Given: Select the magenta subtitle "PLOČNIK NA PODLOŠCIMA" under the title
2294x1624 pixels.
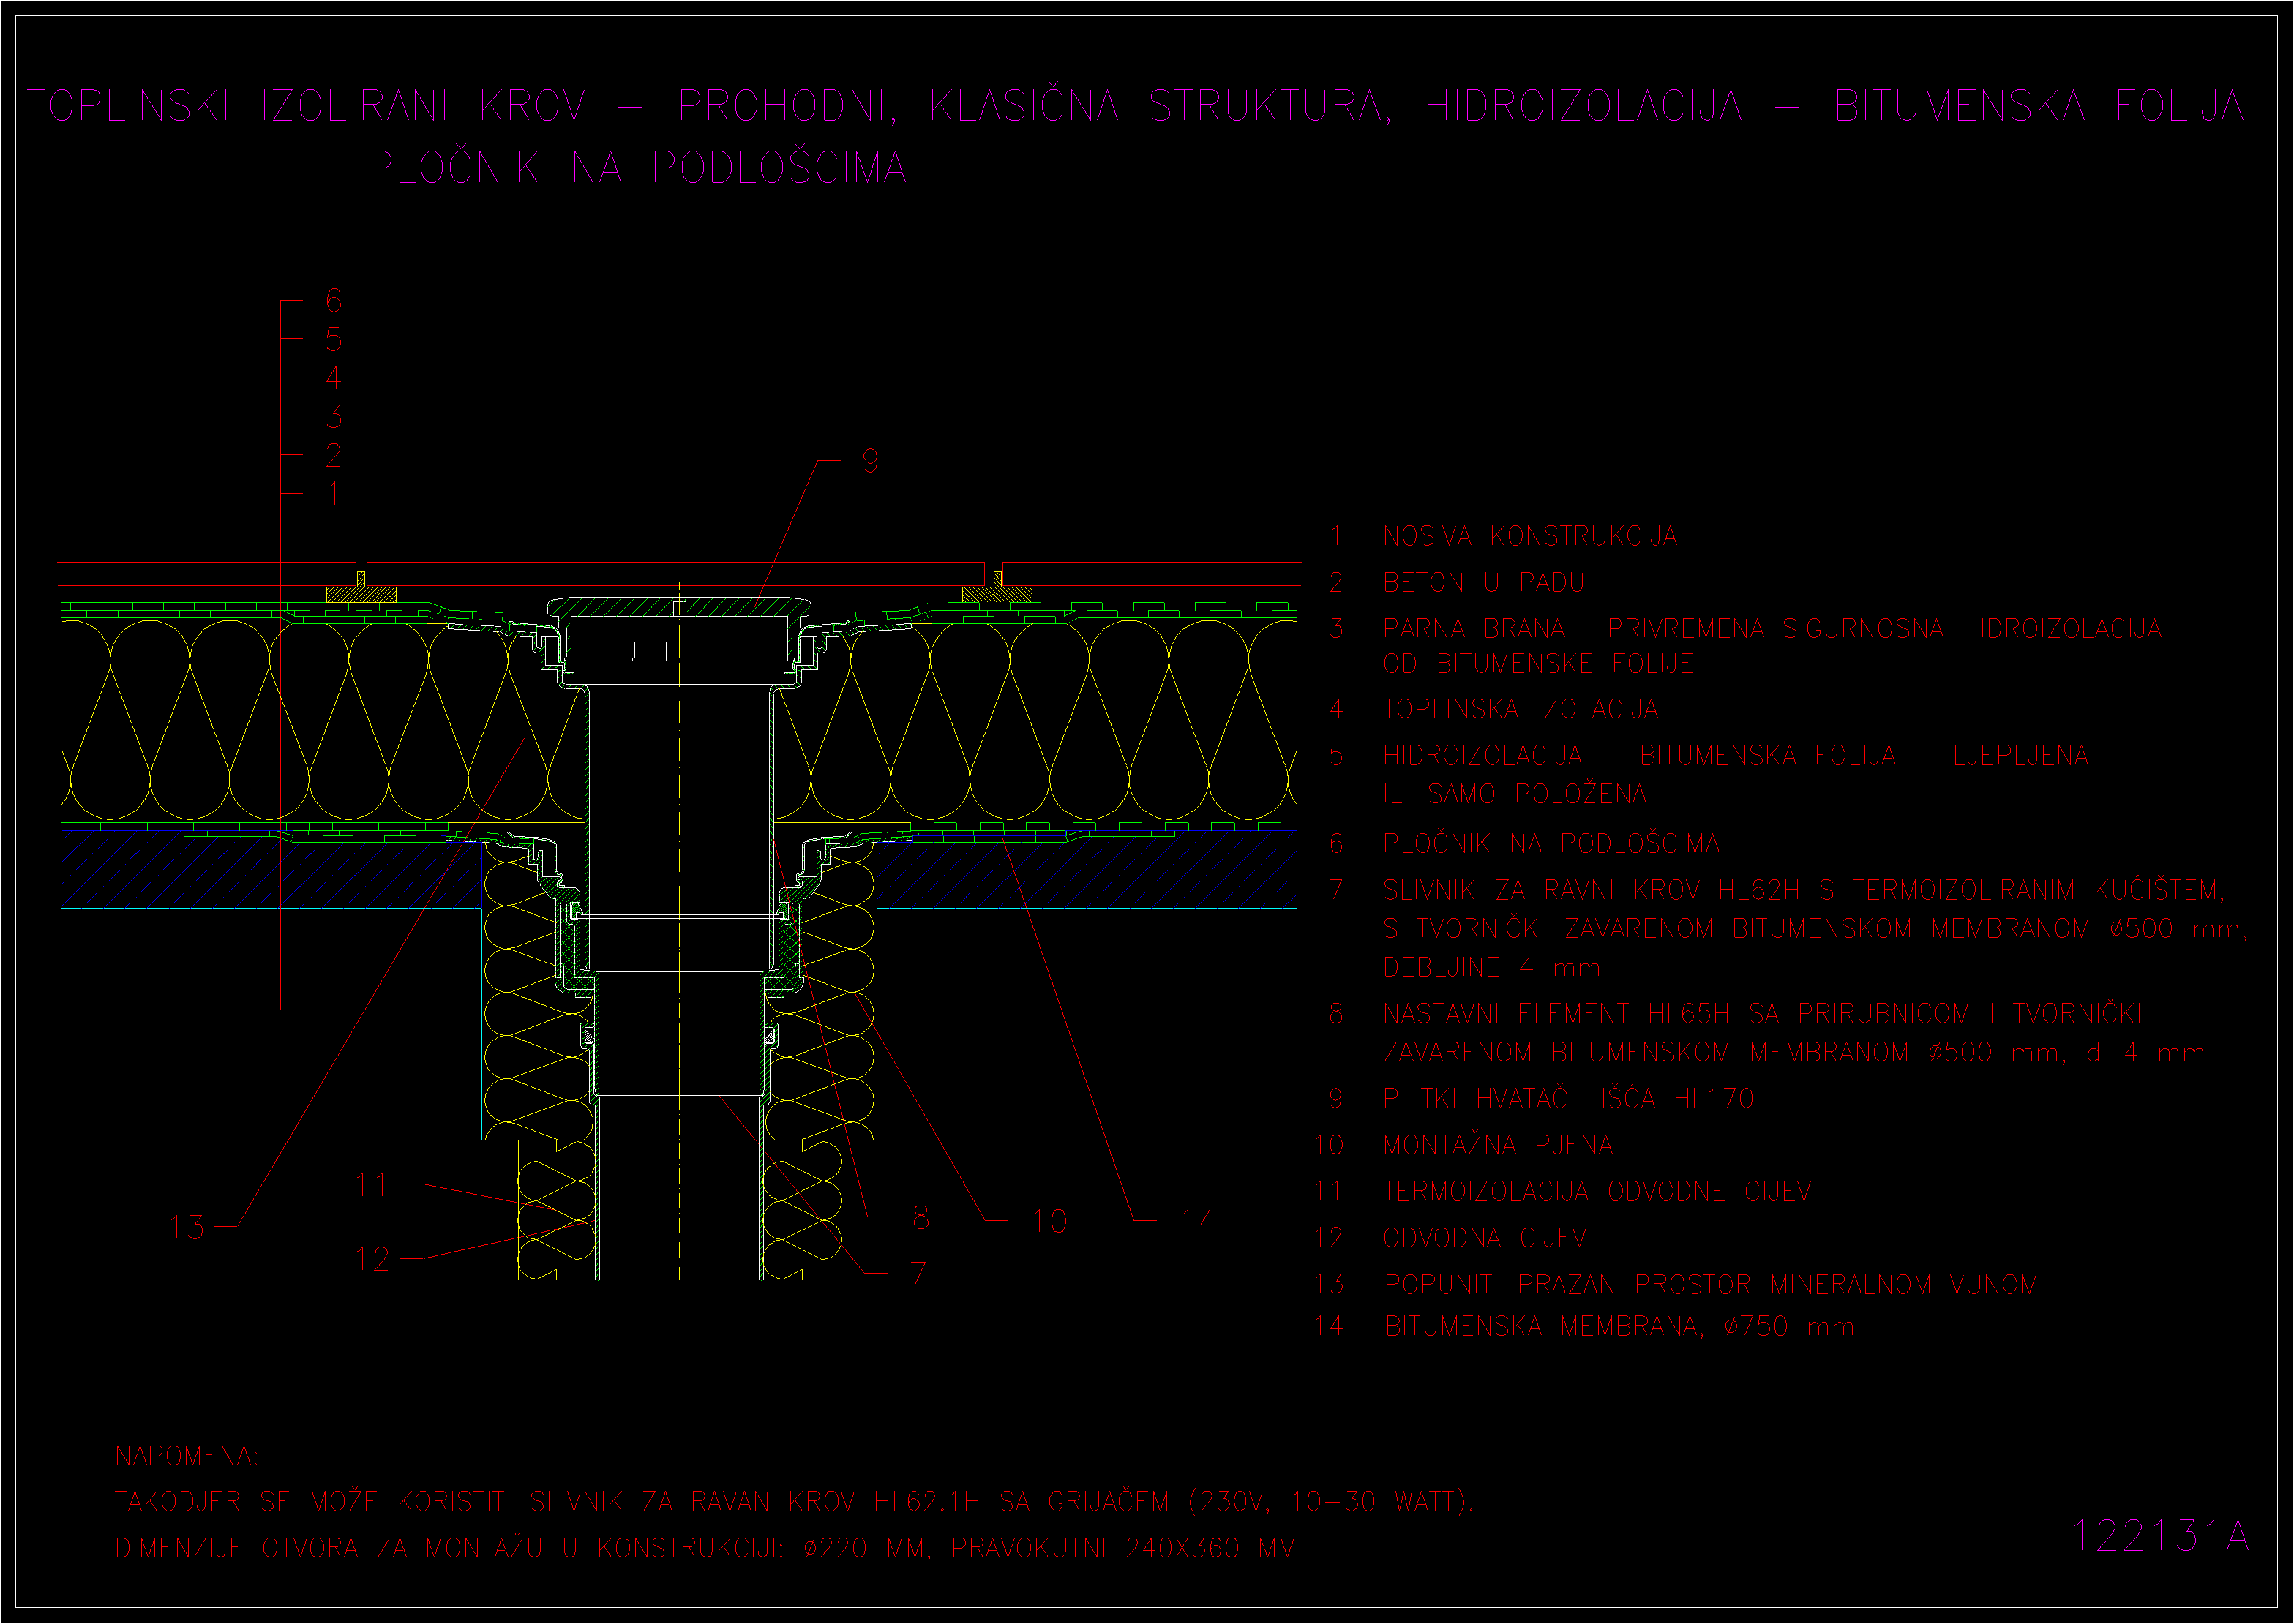Looking at the screenshot, I should 638,167.
